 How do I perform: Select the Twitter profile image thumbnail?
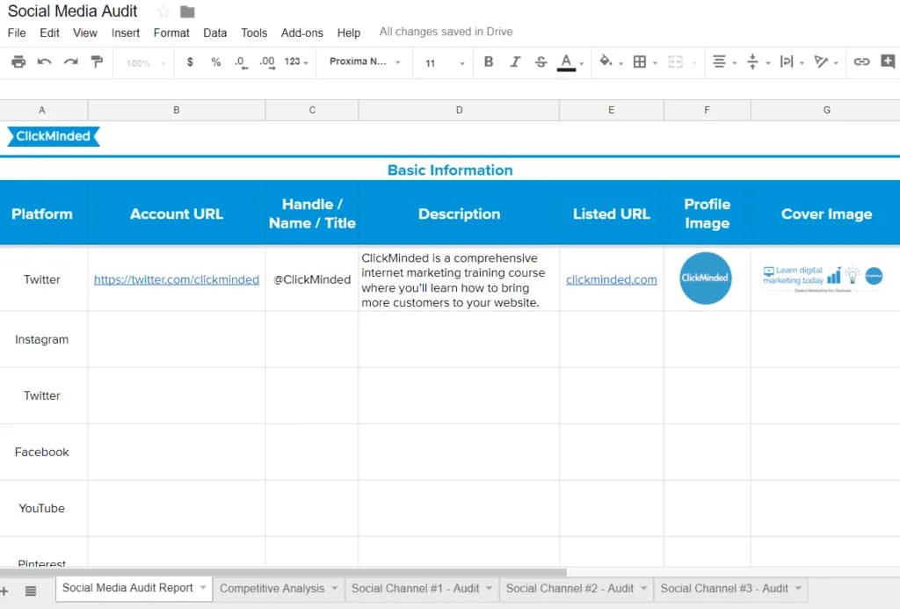706,278
